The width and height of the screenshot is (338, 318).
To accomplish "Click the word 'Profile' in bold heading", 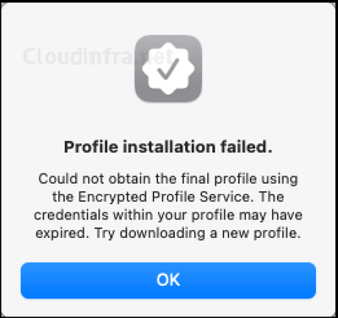I will click(91, 147).
